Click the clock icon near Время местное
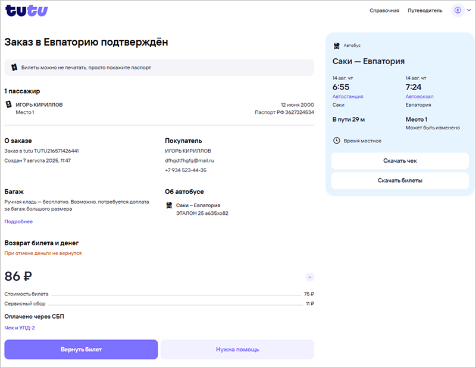 [336, 141]
